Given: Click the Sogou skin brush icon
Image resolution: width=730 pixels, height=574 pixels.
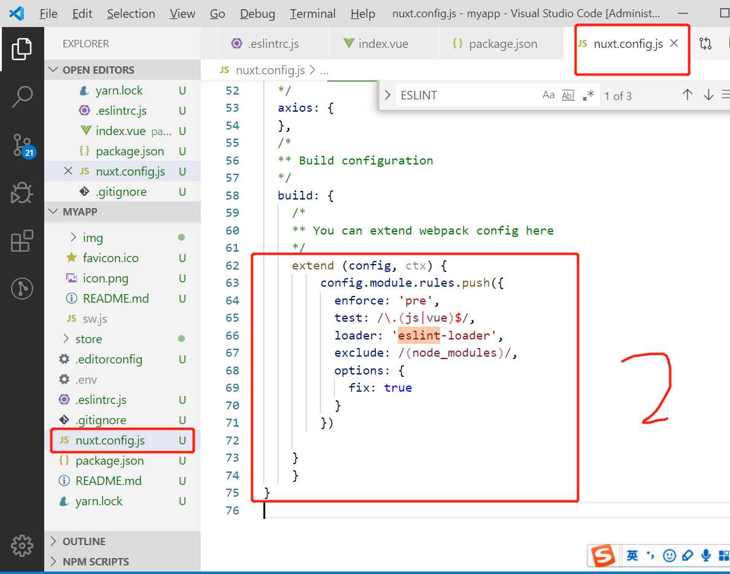Looking at the screenshot, I should click(687, 556).
